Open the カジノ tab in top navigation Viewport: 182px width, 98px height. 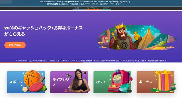click(106, 8)
